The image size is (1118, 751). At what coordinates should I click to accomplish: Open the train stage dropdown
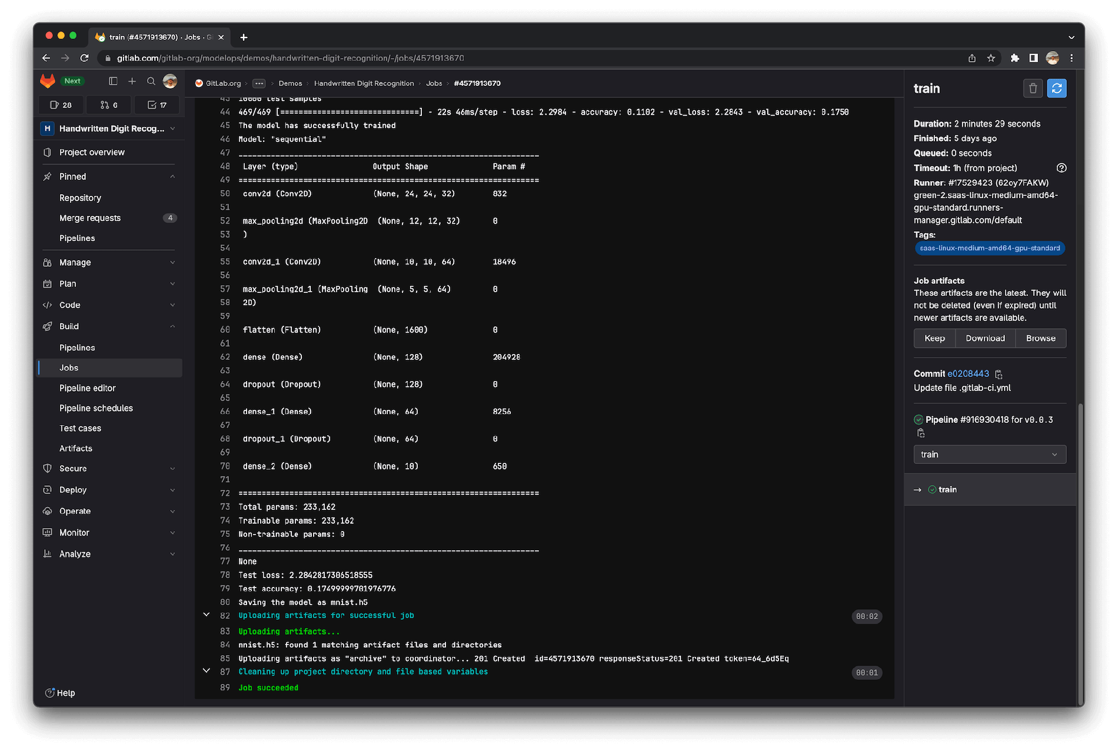pyautogui.click(x=989, y=455)
